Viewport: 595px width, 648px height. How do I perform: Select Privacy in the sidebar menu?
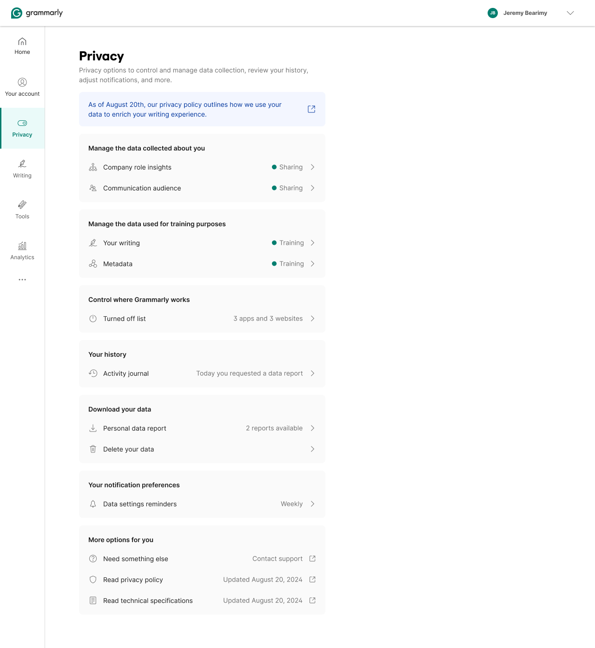click(x=22, y=128)
